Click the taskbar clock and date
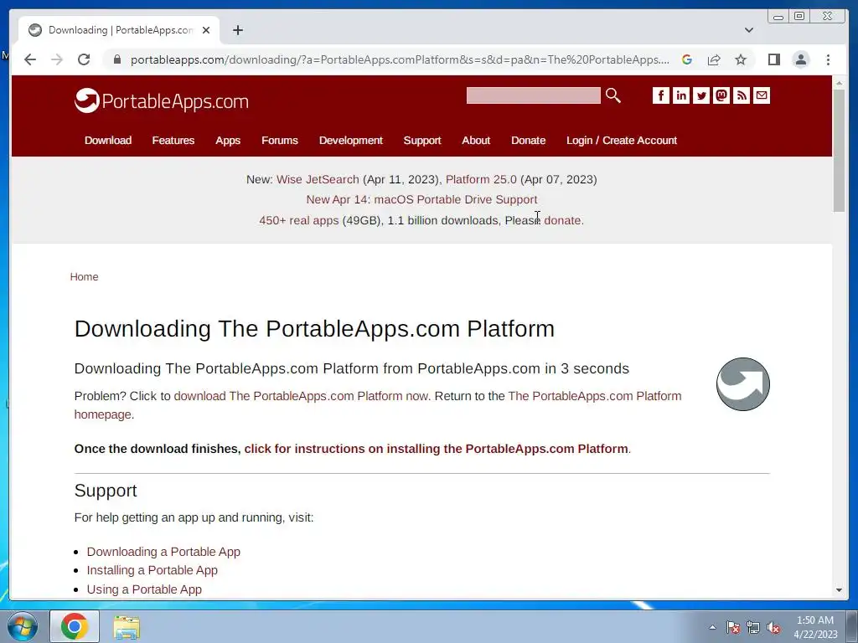Image resolution: width=858 pixels, height=643 pixels. [x=815, y=627]
